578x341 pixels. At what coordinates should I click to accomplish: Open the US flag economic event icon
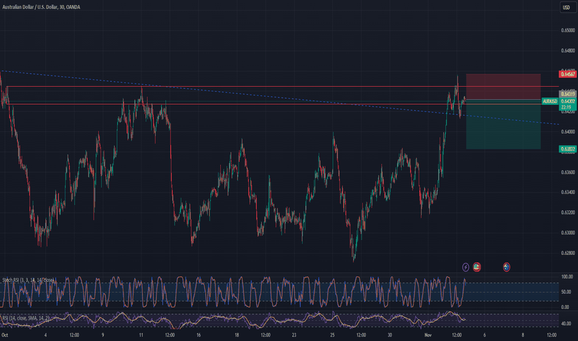point(477,267)
